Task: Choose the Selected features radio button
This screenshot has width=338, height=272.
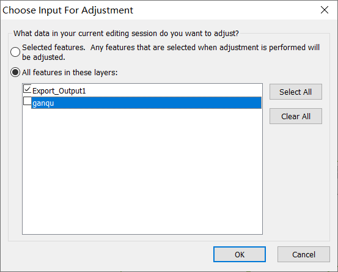Action: pos(15,52)
